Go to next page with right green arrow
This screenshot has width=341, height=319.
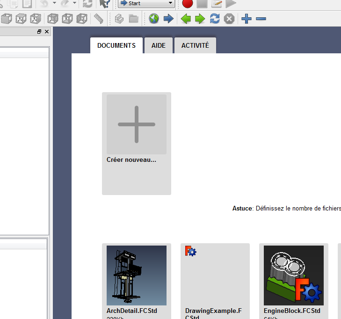coord(200,19)
